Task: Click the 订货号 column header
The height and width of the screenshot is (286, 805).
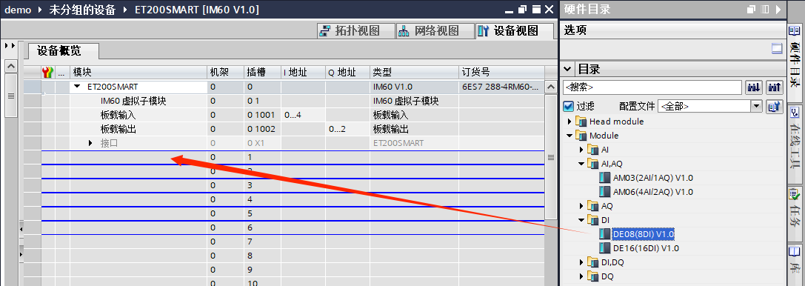Action: pyautogui.click(x=501, y=73)
